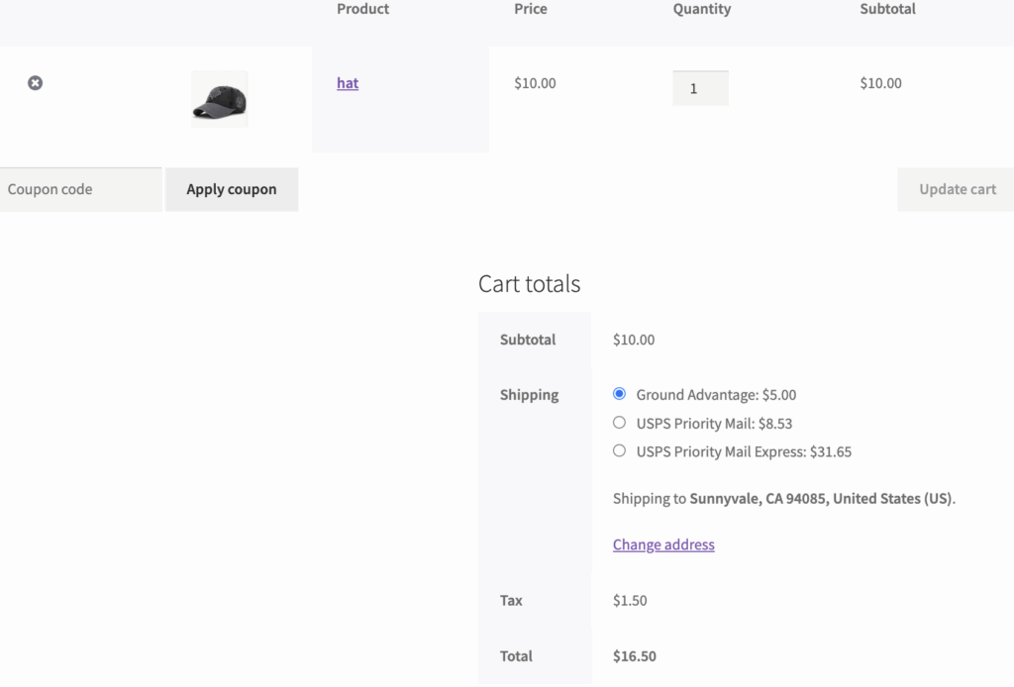Click the $16.50 total amount
Image resolution: width=1014 pixels, height=687 pixels.
coord(635,656)
